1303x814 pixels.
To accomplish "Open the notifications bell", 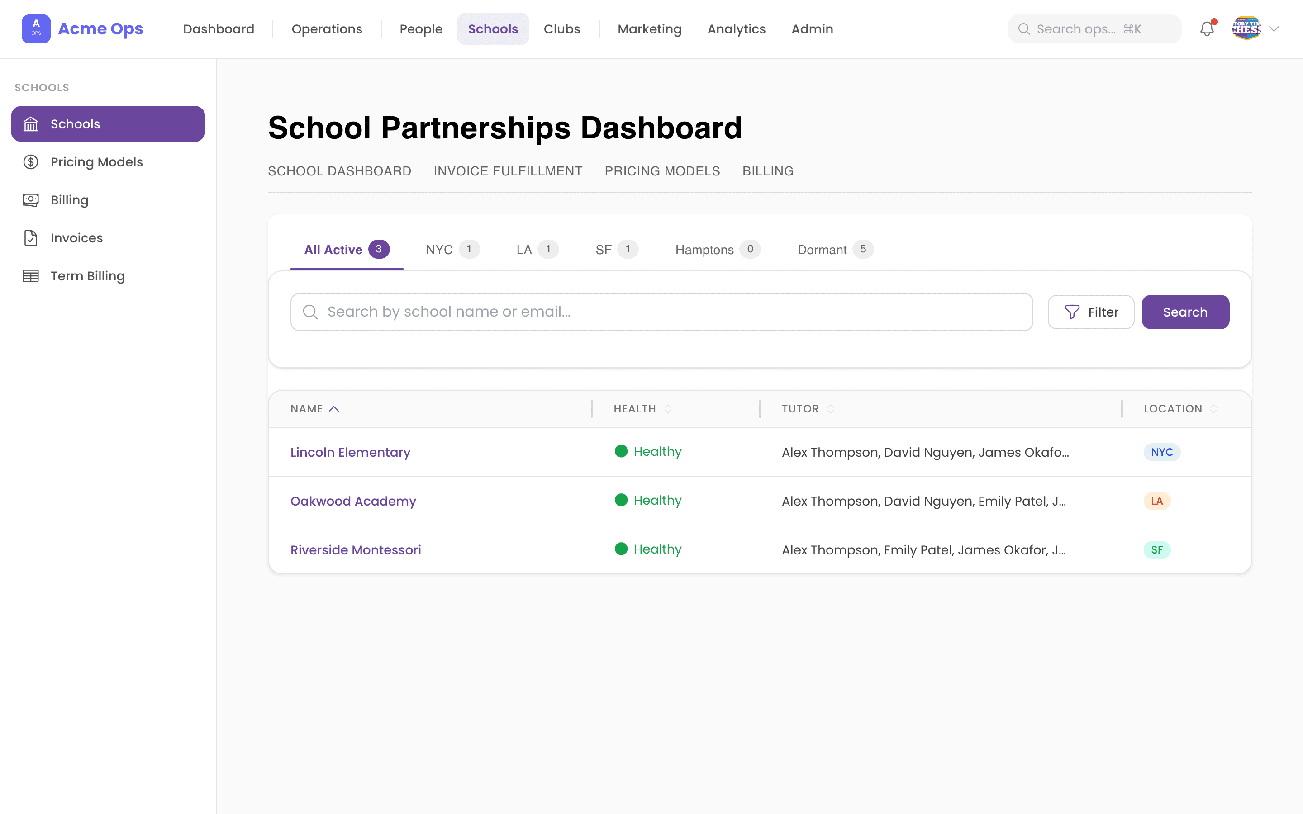I will (x=1207, y=28).
